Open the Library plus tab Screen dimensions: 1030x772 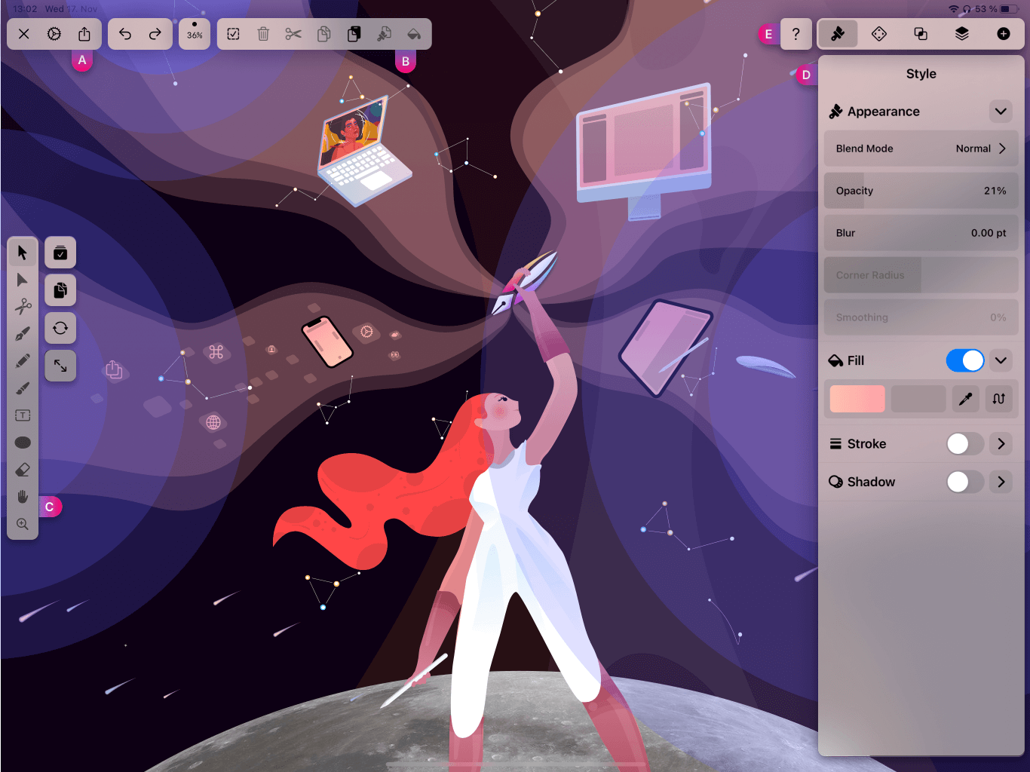pos(1004,34)
